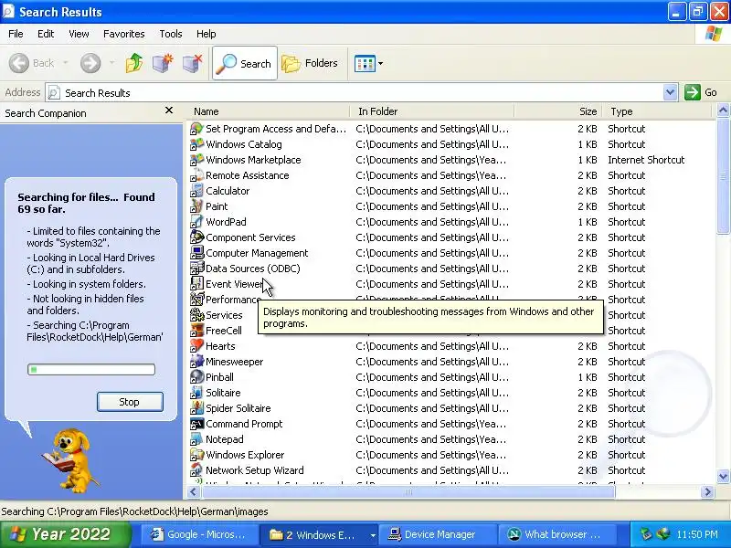
Task: Click the Performance file name
Action: pyautogui.click(x=233, y=300)
